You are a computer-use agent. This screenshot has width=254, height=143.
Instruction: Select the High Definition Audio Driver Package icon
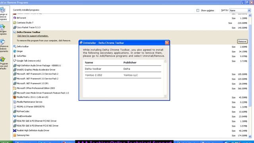[x=15, y=66]
